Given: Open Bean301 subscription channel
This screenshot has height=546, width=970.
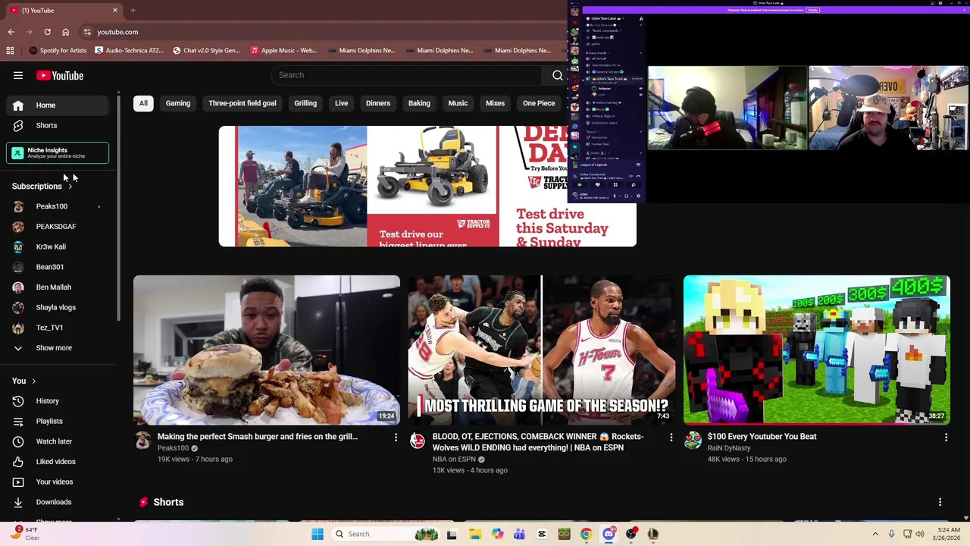Looking at the screenshot, I should 59,267.
